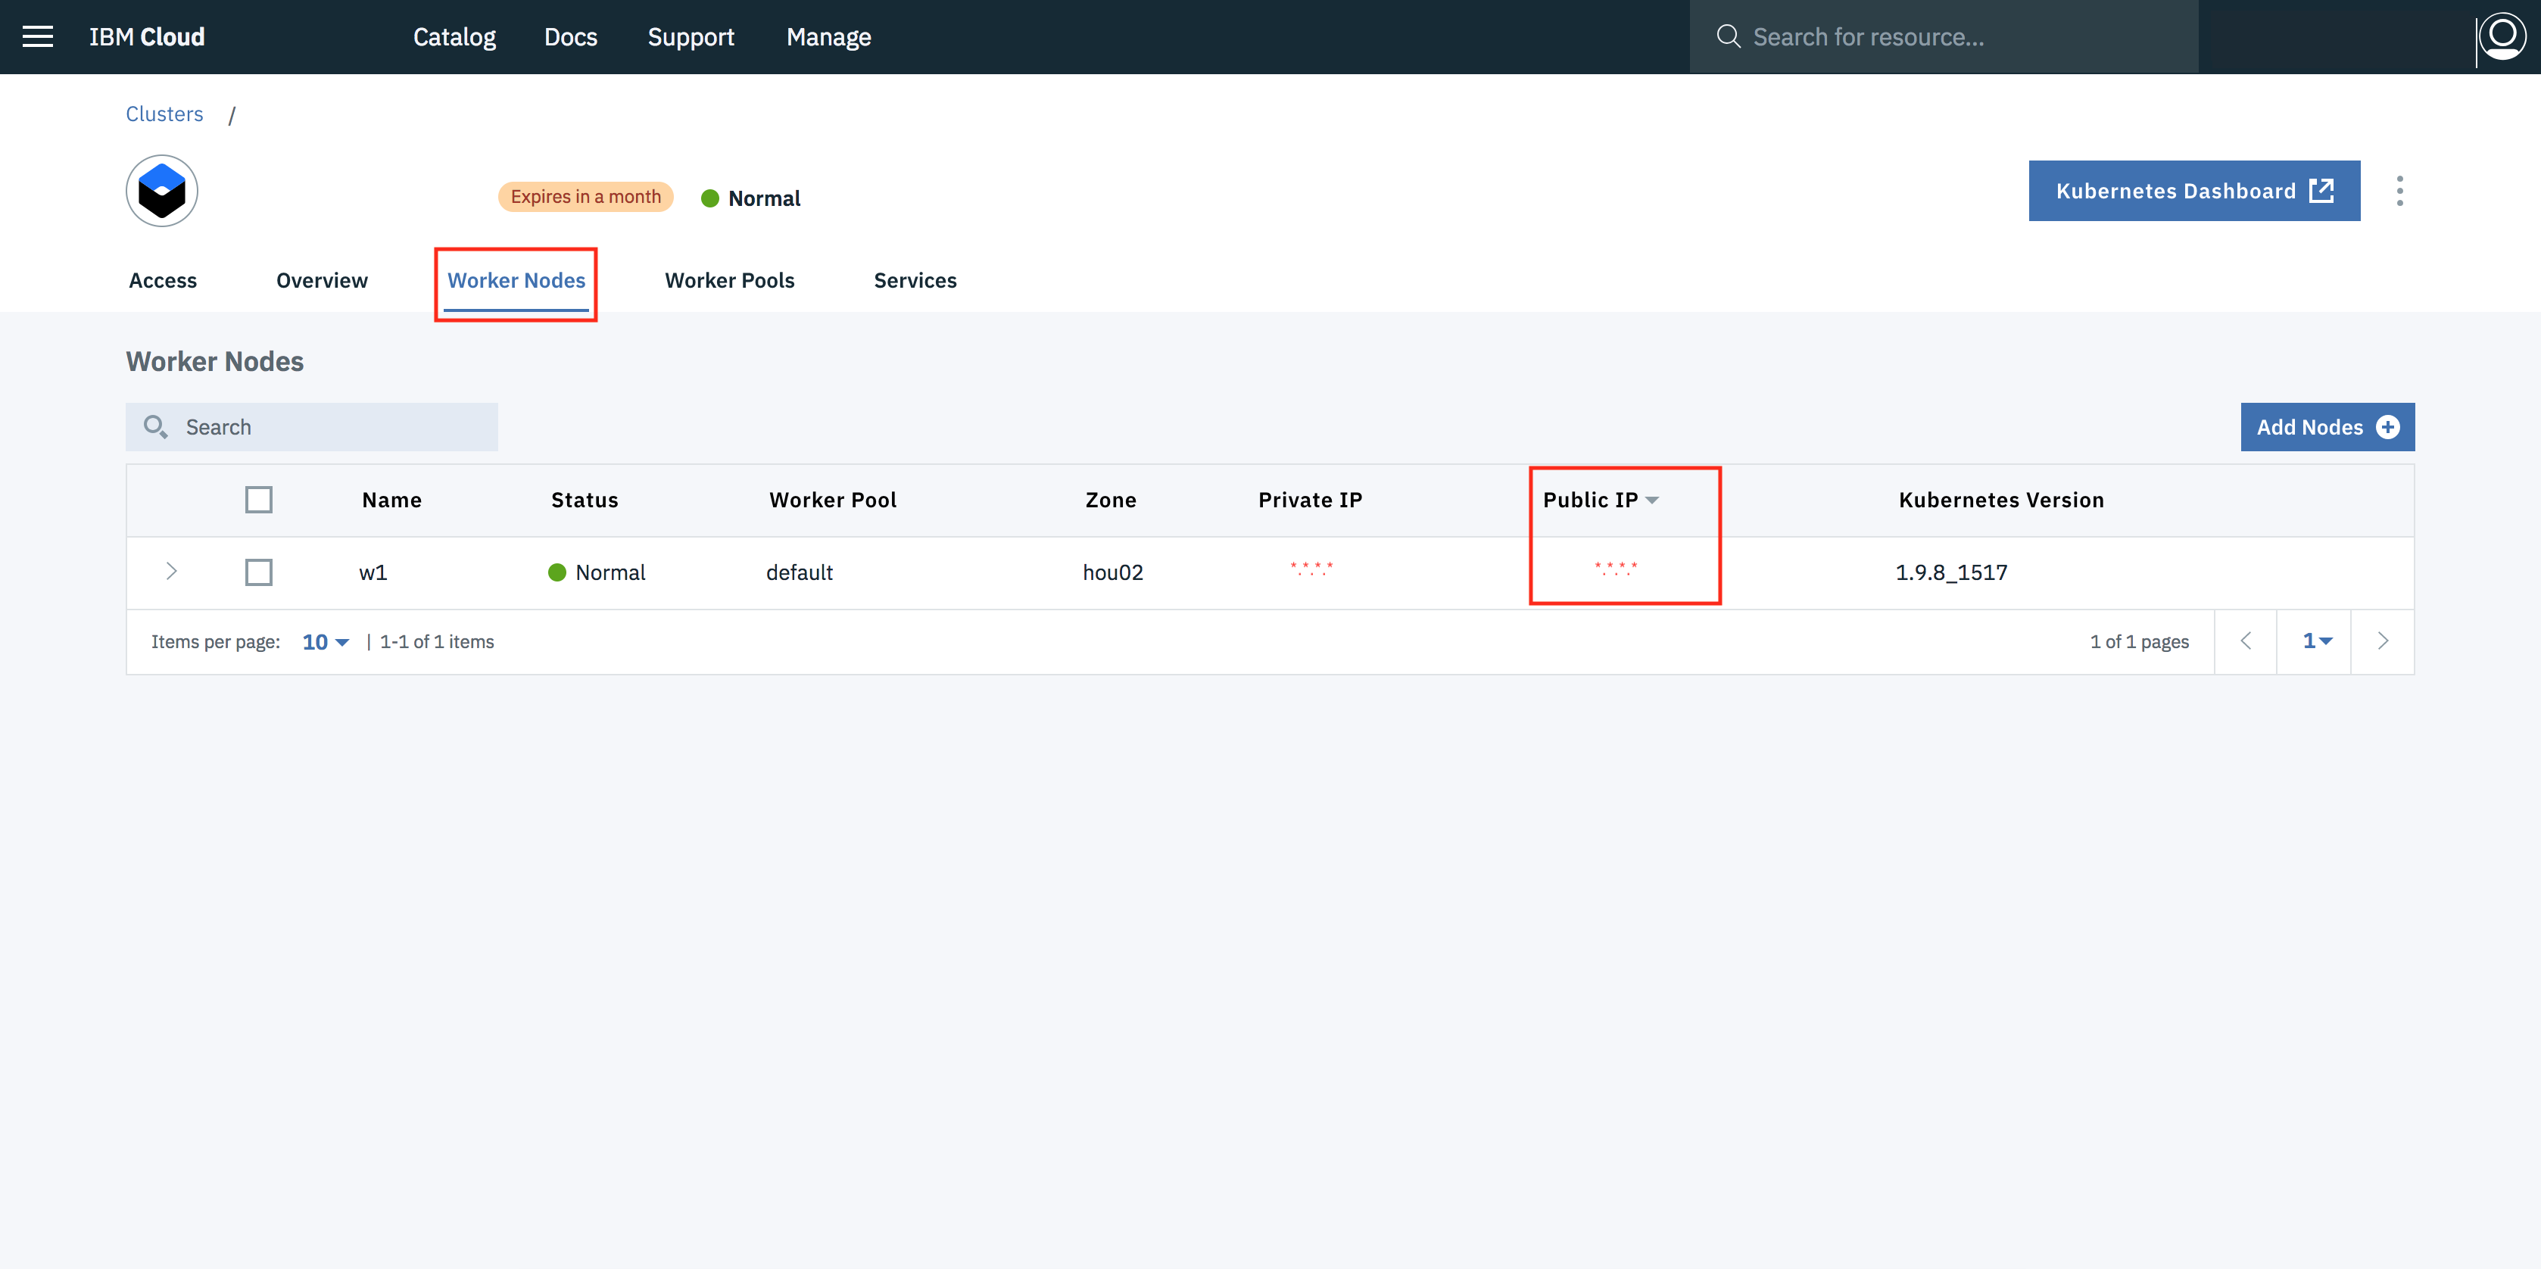Expand the w1 row details chevron
Viewport: 2541px width, 1269px height.
point(172,572)
